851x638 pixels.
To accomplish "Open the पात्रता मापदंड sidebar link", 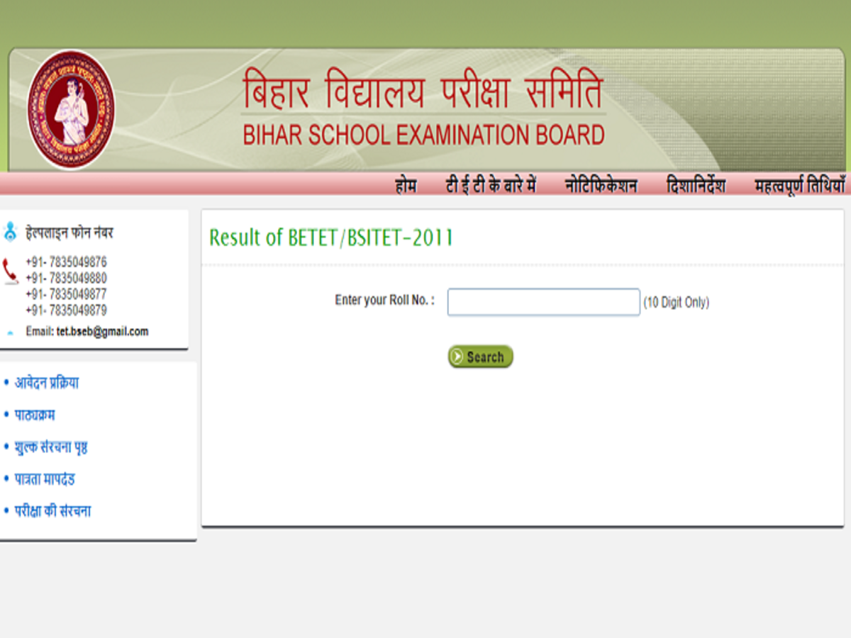I will coord(45,479).
